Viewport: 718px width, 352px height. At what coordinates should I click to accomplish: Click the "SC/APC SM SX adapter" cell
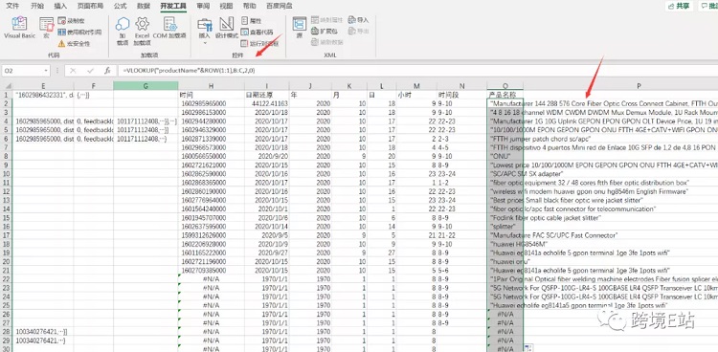pos(505,174)
